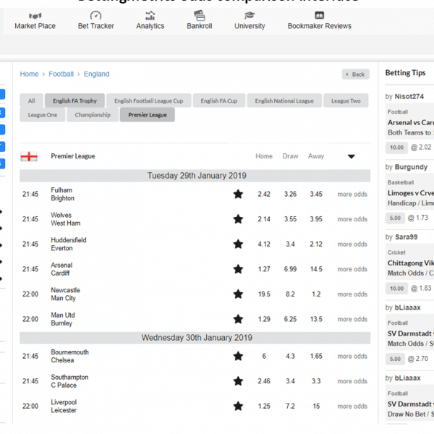The width and height of the screenshot is (434, 434).
Task: Show more odds for Newcastle vs Man City
Action: [x=352, y=294]
